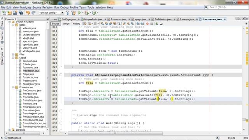
Task: Click the Open Project toolbar icon
Action: (x=15, y=13)
